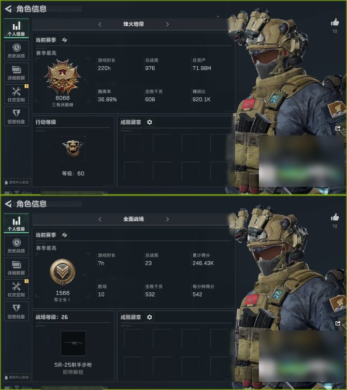Select 个人信息 tab on 烽火地带 screen
Viewport: 347px width, 390px height.
(16, 28)
